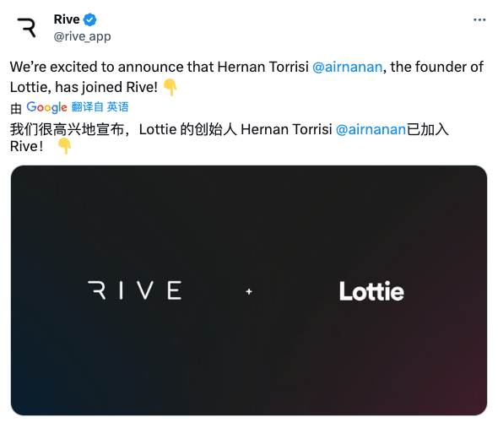Open the three-dot more options menu
The image size is (498, 423).
coord(479,19)
